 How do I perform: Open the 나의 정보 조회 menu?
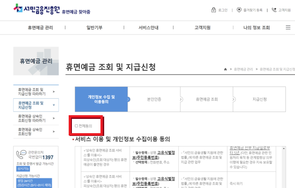[x=257, y=28]
